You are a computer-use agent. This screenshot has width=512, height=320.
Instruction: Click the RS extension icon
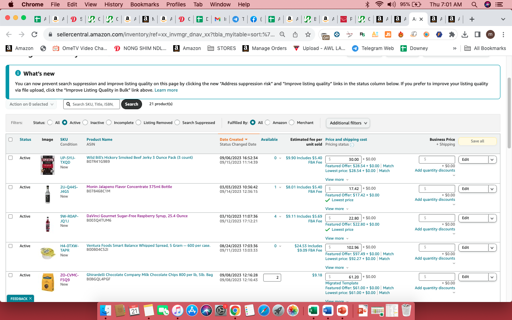[x=362, y=34]
